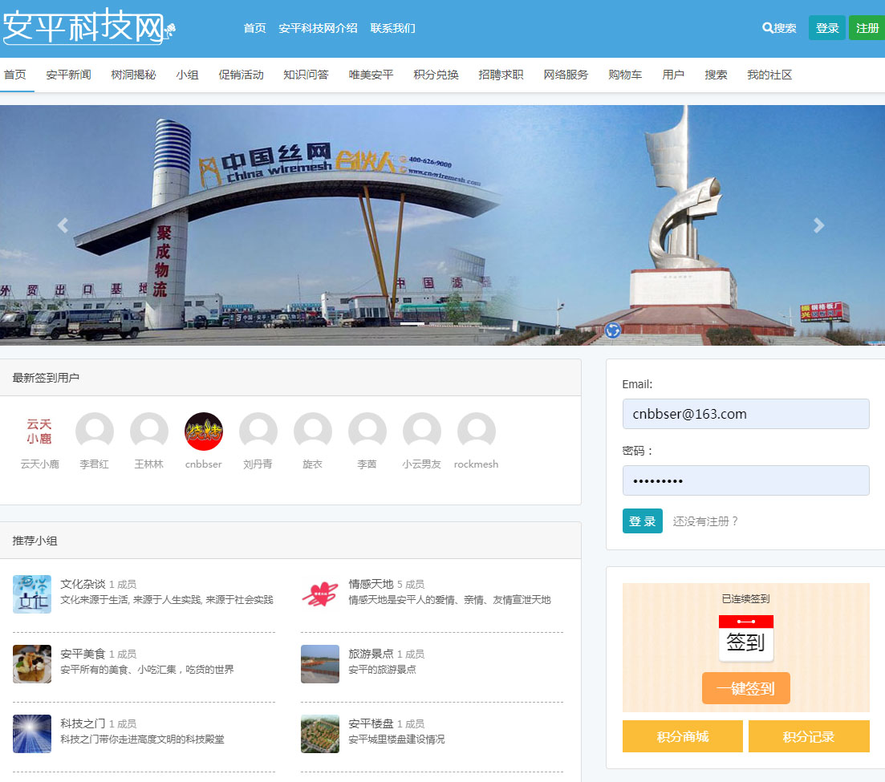Click the 安平科技网 site logo
The height and width of the screenshot is (782, 885).
click(88, 26)
